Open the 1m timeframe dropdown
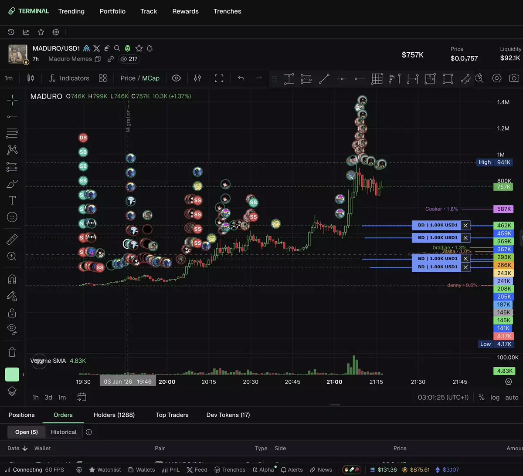The height and width of the screenshot is (476, 523). click(x=9, y=78)
